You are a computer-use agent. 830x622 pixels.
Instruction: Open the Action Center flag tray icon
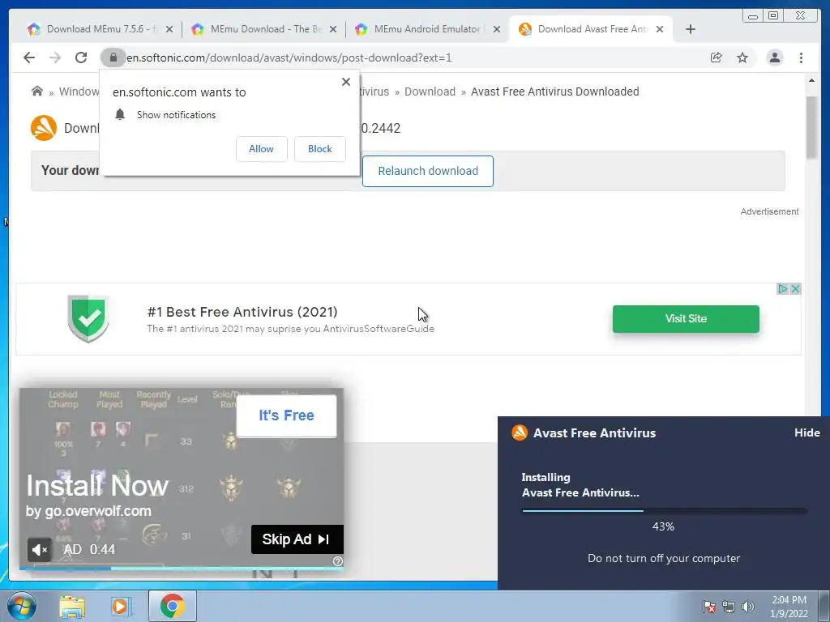(x=709, y=607)
